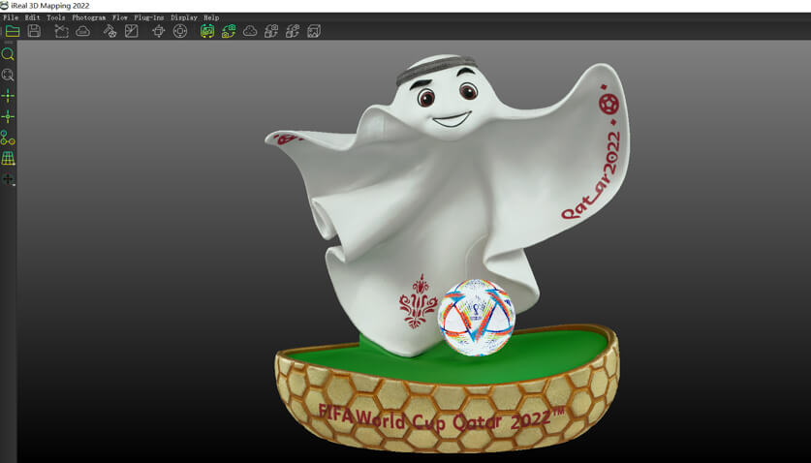Click the Save floppy disk icon

pos(34,31)
